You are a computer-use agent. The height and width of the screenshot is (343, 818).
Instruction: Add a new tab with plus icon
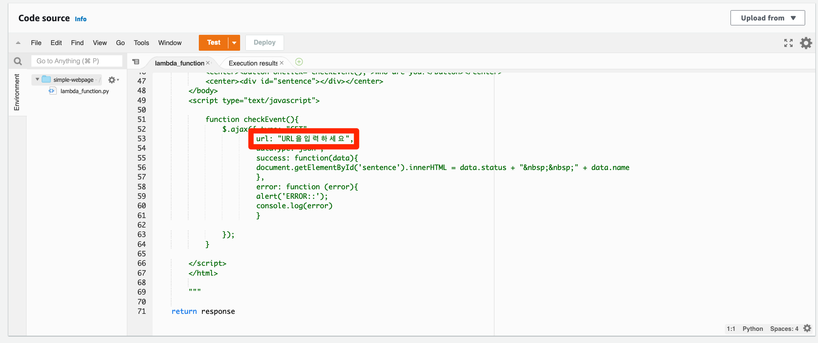click(x=299, y=62)
